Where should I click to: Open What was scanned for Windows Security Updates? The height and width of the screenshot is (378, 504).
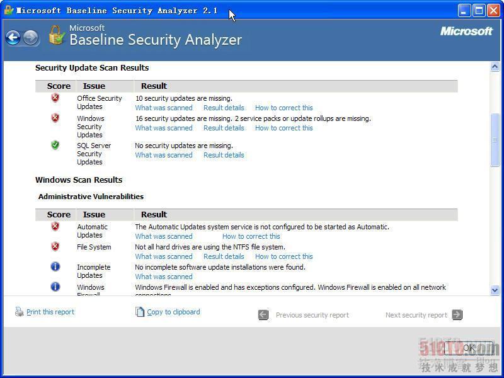pos(164,128)
